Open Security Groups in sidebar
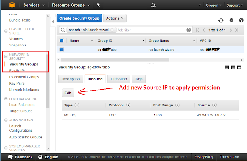 coord(24,64)
